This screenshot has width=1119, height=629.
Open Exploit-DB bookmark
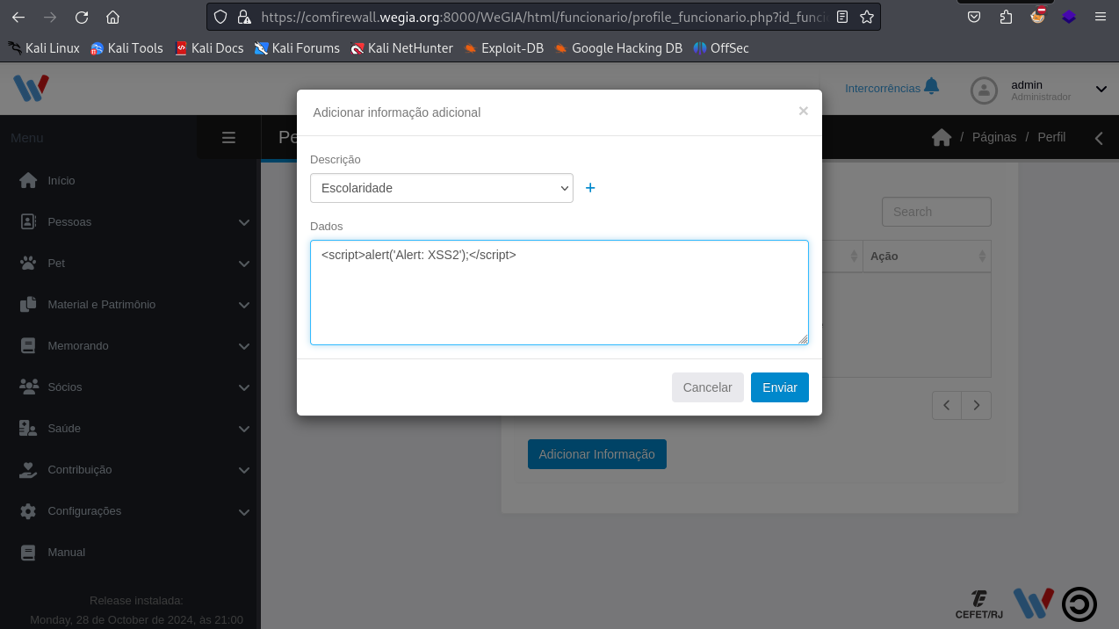point(504,48)
